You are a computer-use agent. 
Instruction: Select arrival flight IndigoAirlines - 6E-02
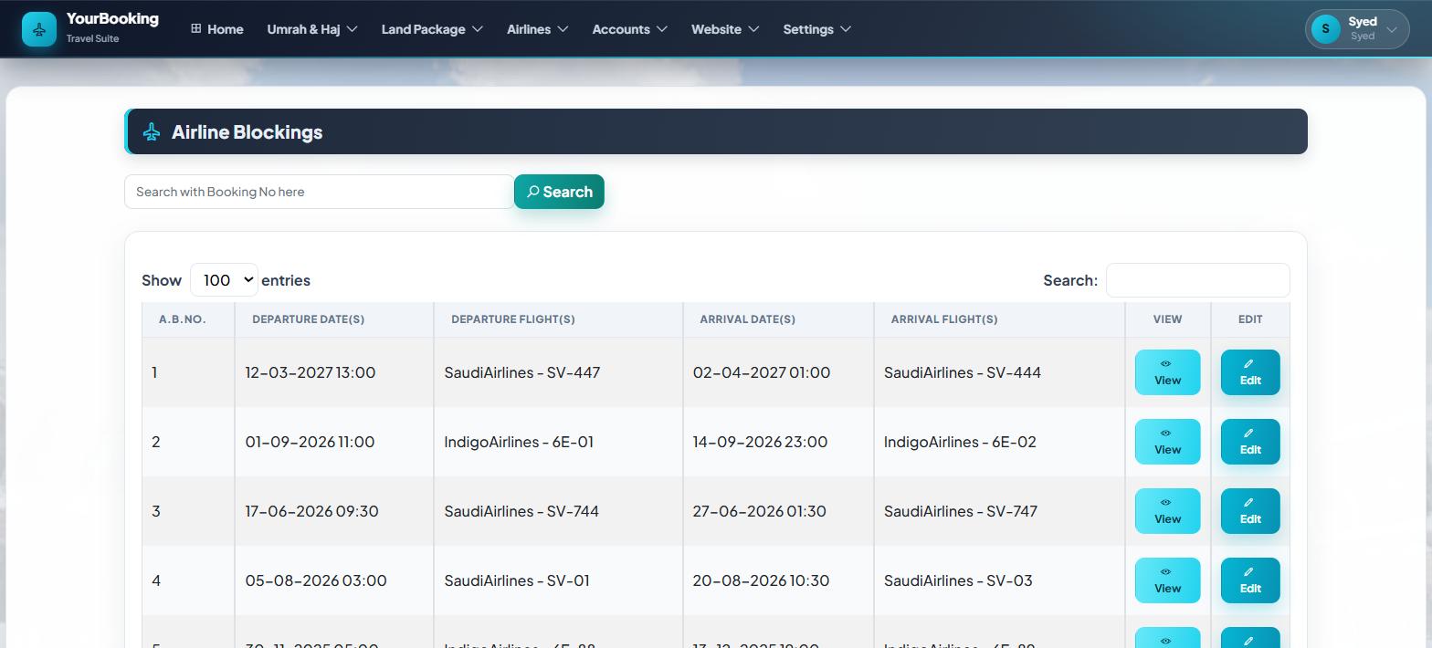pyautogui.click(x=960, y=442)
